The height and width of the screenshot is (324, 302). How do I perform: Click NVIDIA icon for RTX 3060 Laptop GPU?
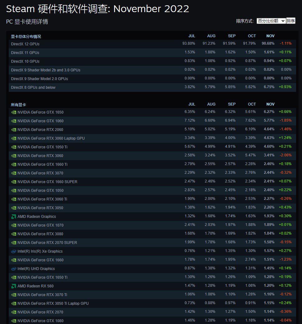[14, 138]
